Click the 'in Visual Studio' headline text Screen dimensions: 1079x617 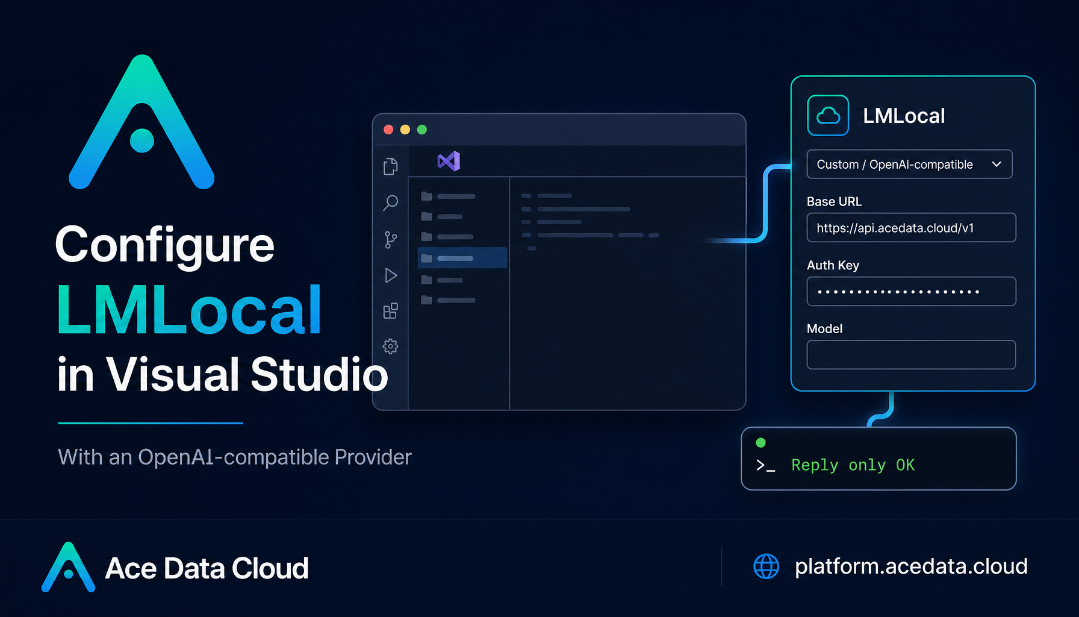(223, 374)
